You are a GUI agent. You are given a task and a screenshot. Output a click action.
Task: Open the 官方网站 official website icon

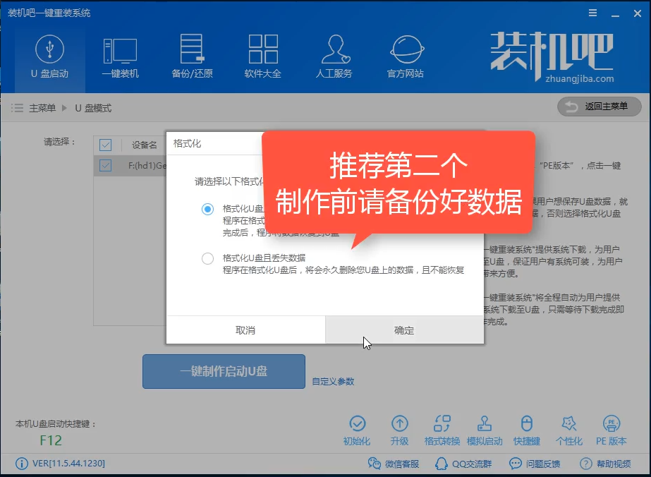[404, 56]
